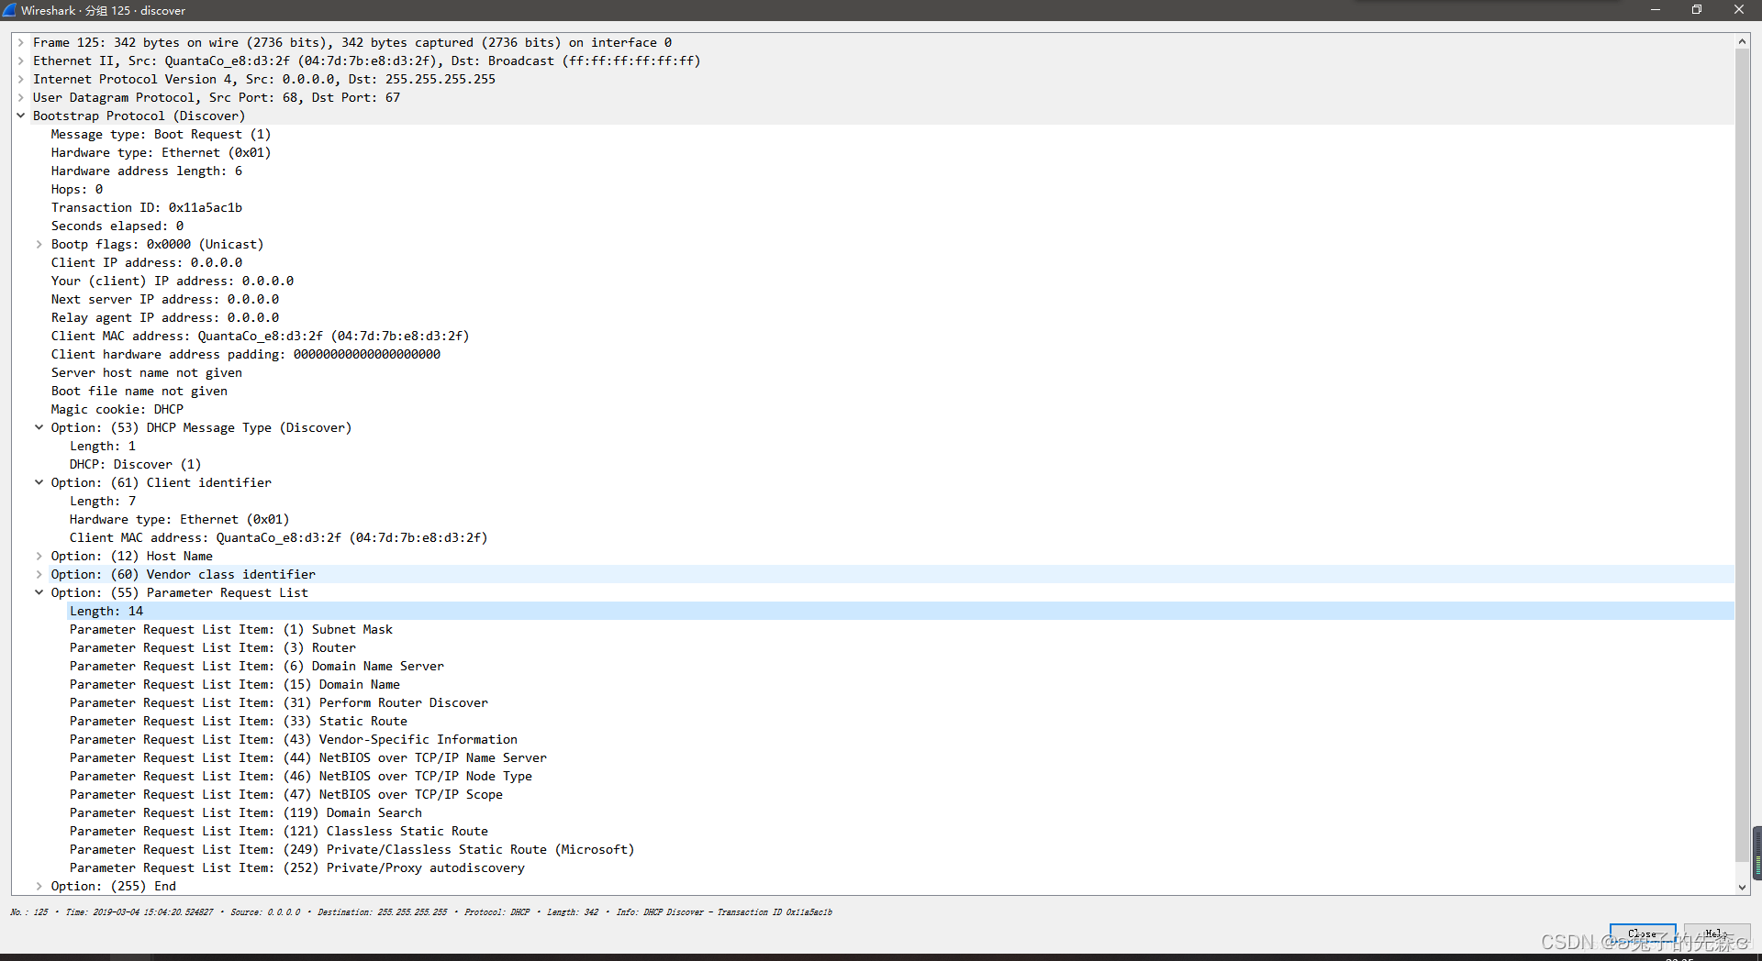Select Item (15) Domain Name
This screenshot has width=1762, height=961.
click(x=235, y=684)
